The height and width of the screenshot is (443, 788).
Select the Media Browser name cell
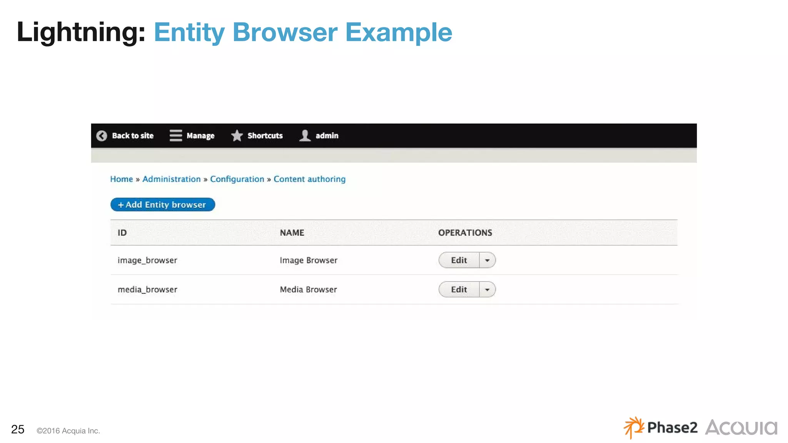pos(308,290)
